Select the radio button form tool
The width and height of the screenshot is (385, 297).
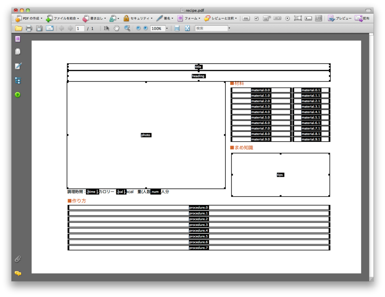click(x=287, y=18)
